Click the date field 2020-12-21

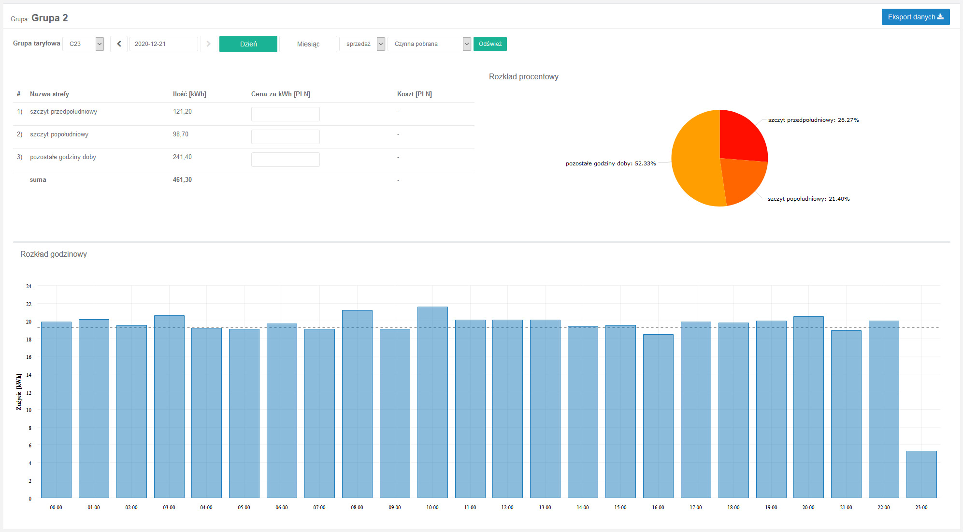pyautogui.click(x=163, y=44)
